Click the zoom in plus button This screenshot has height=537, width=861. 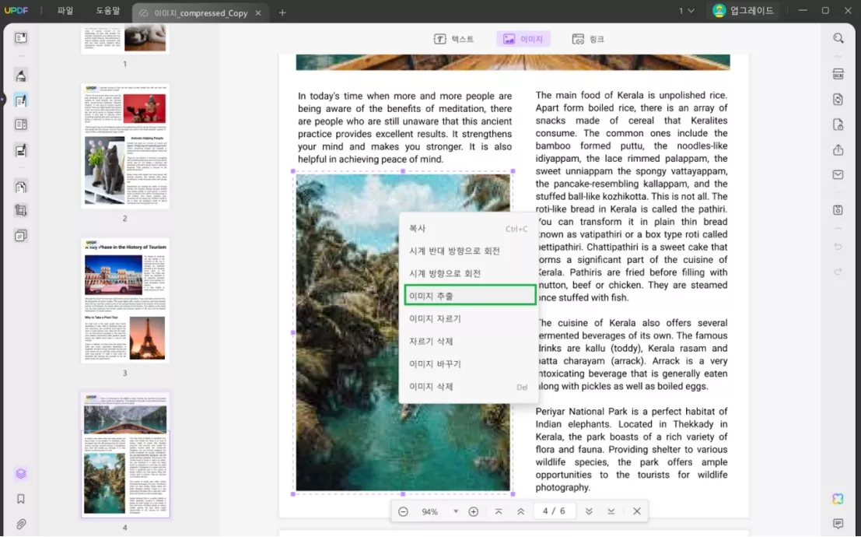(473, 511)
